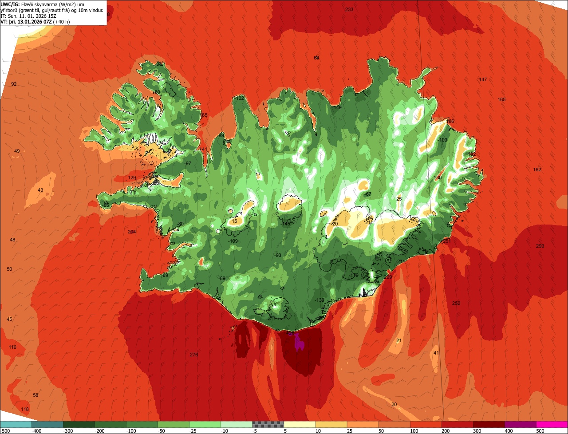Viewport: 568px width, 434px height.
Task: Select the dark red 300 to 400 swatch
Action: click(x=489, y=424)
